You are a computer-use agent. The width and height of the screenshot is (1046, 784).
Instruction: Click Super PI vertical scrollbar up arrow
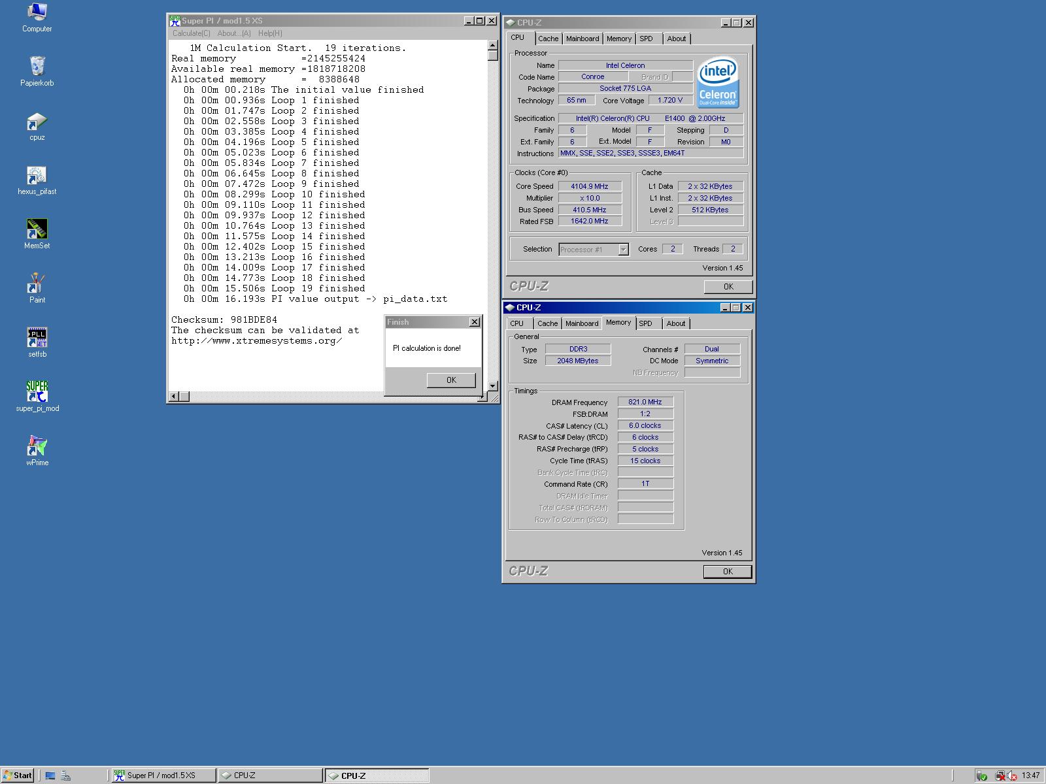pos(493,46)
